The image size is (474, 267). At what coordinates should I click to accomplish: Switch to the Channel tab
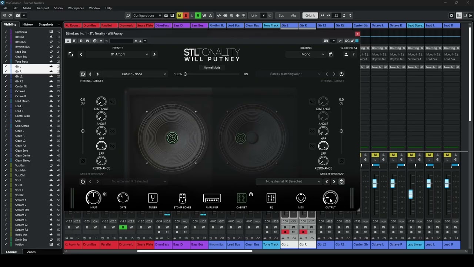(11, 252)
